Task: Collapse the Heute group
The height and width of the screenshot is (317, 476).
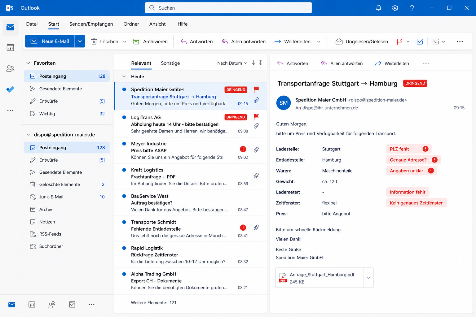Action: point(124,76)
